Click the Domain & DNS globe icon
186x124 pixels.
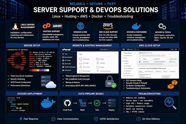click(x=80, y=26)
